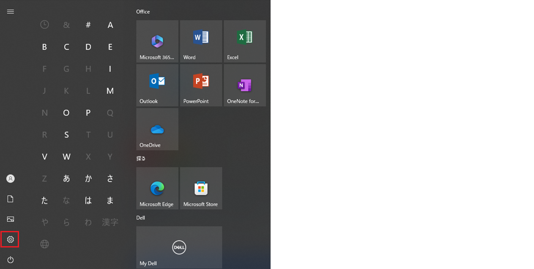
Task: Open the OneDrive tile
Action: [x=157, y=129]
